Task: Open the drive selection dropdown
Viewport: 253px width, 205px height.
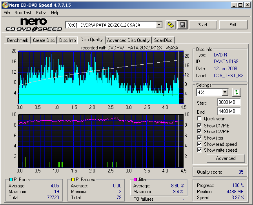Action: tap(159, 25)
